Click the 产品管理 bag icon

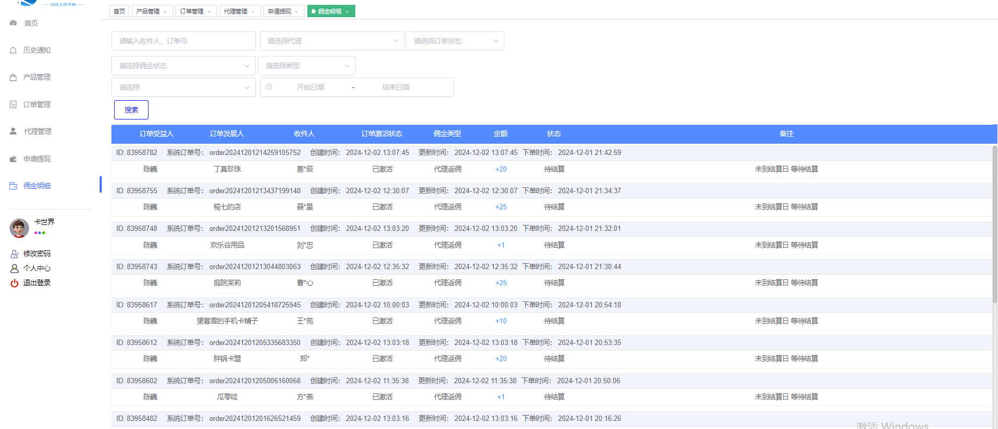click(13, 78)
